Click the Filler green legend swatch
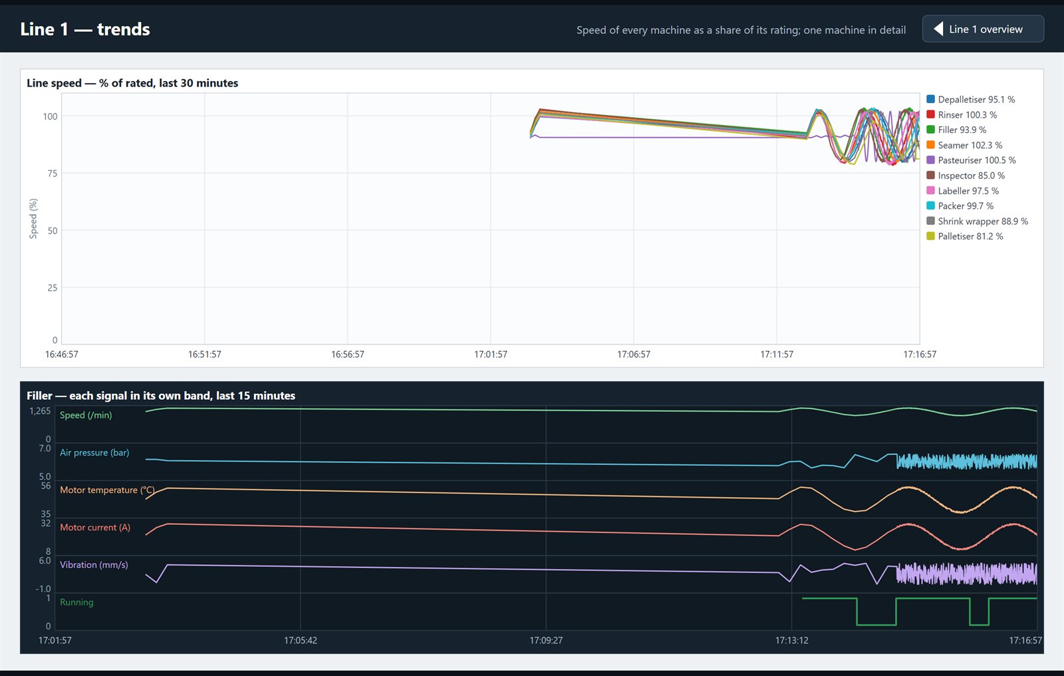 930,130
